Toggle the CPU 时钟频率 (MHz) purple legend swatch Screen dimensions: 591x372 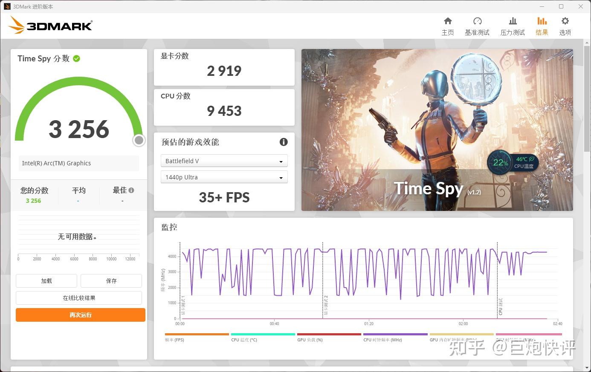pyautogui.click(x=395, y=335)
